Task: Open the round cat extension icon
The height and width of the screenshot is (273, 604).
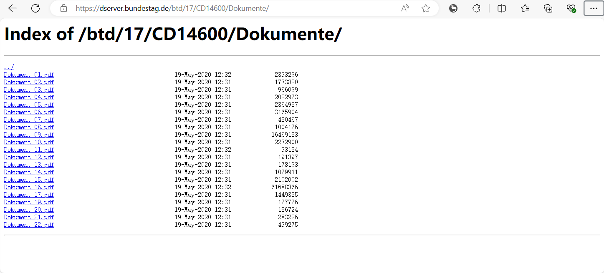Action: click(x=453, y=8)
